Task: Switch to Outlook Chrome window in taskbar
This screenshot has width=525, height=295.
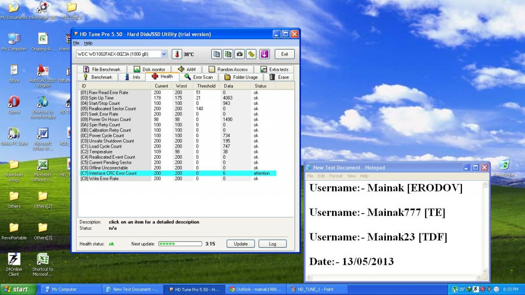Action: click(256, 289)
